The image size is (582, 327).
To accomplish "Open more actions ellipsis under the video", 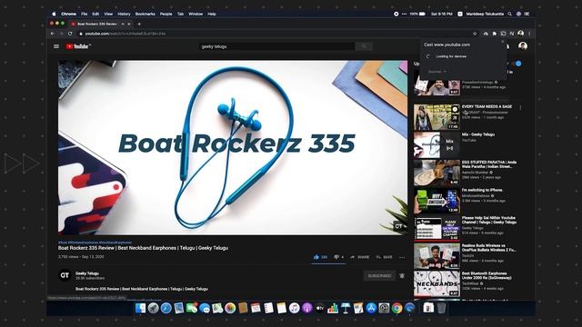I will tap(402, 257).
